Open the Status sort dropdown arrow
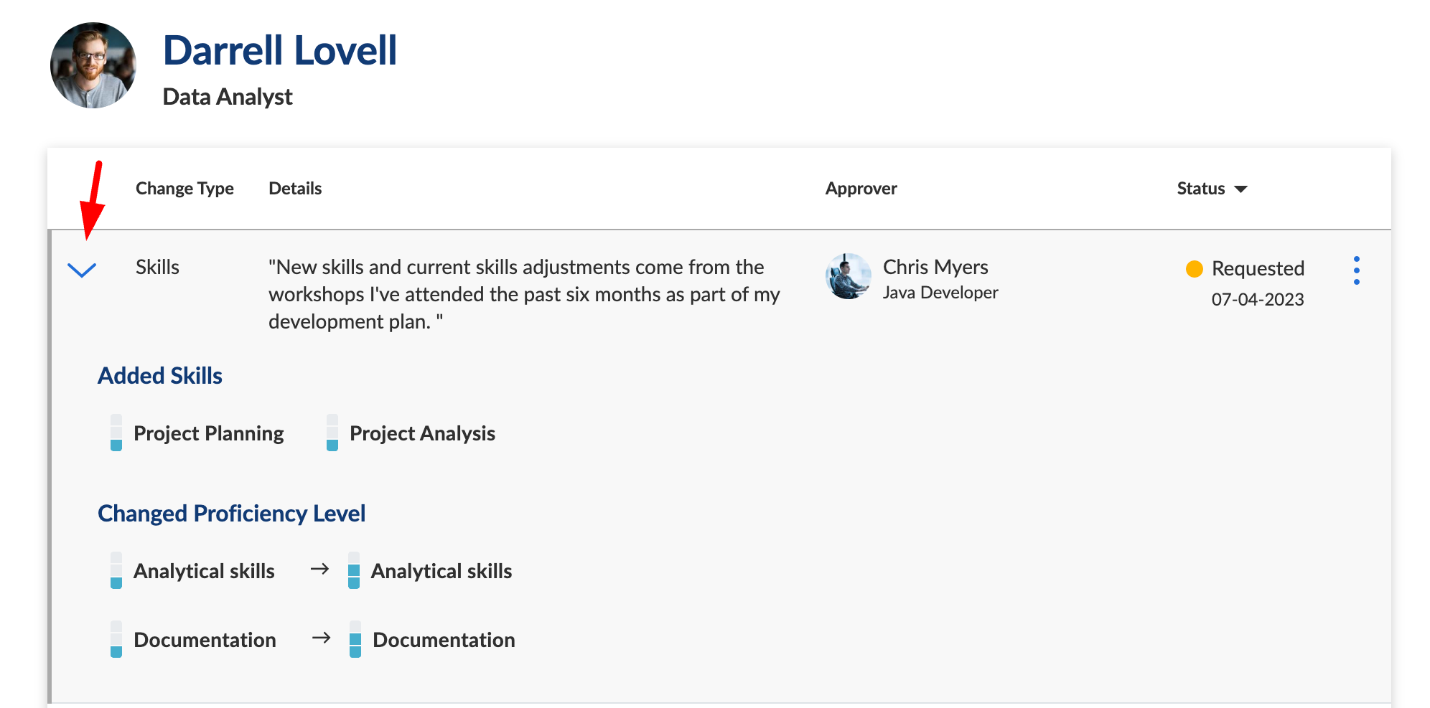The width and height of the screenshot is (1430, 708). point(1240,189)
